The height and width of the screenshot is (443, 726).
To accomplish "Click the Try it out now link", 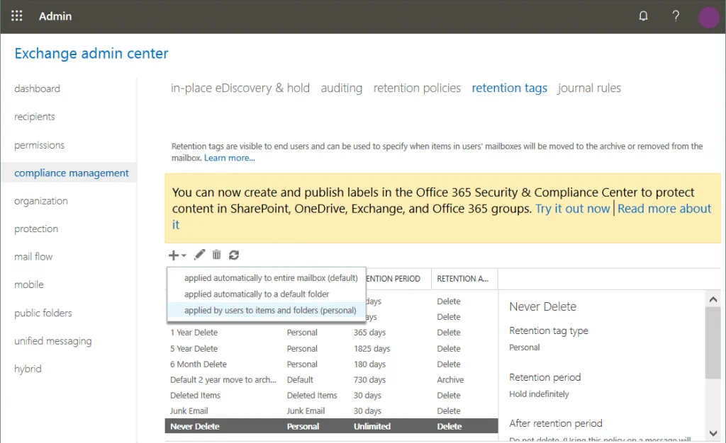I will coord(572,209).
